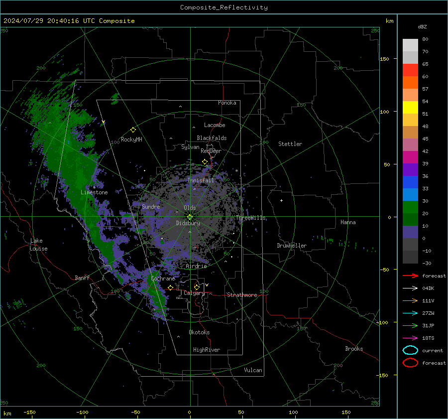The height and width of the screenshot is (419, 448).
Task: Click the Ponoka label
Action: pos(227,103)
